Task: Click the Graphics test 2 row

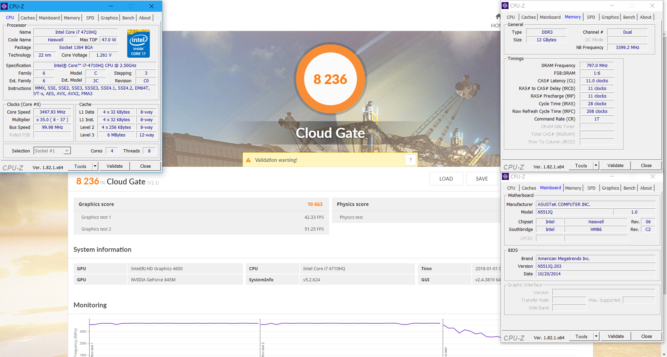Action: pos(201,229)
